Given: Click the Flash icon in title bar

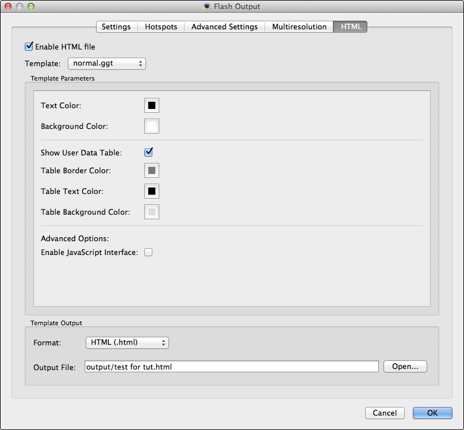Looking at the screenshot, I should 206,6.
